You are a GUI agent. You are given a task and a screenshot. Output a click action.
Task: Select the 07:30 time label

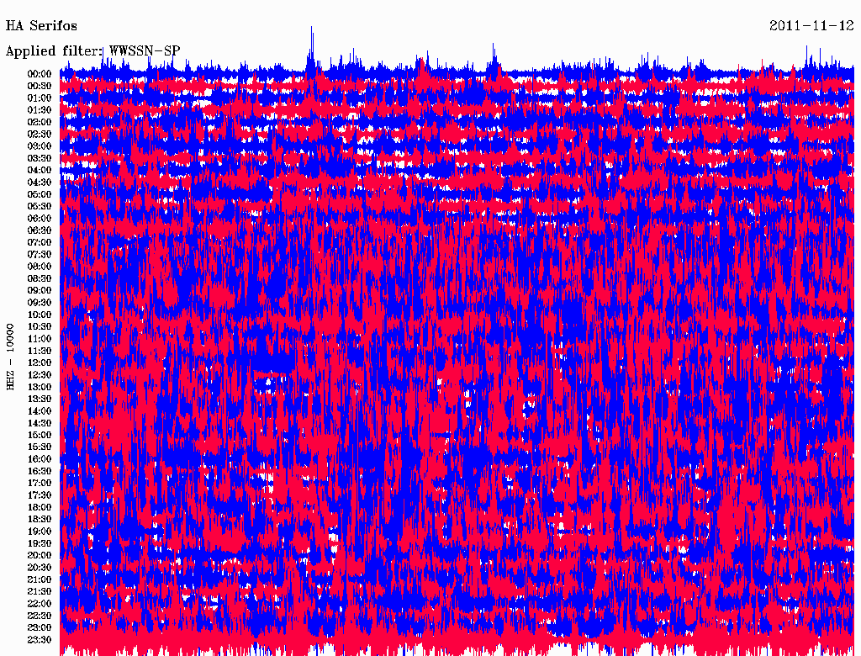(40, 255)
